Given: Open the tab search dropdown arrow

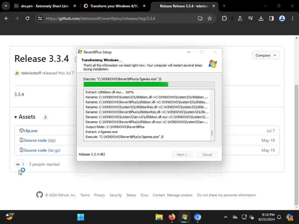Looking at the screenshot, I should click(6, 6).
